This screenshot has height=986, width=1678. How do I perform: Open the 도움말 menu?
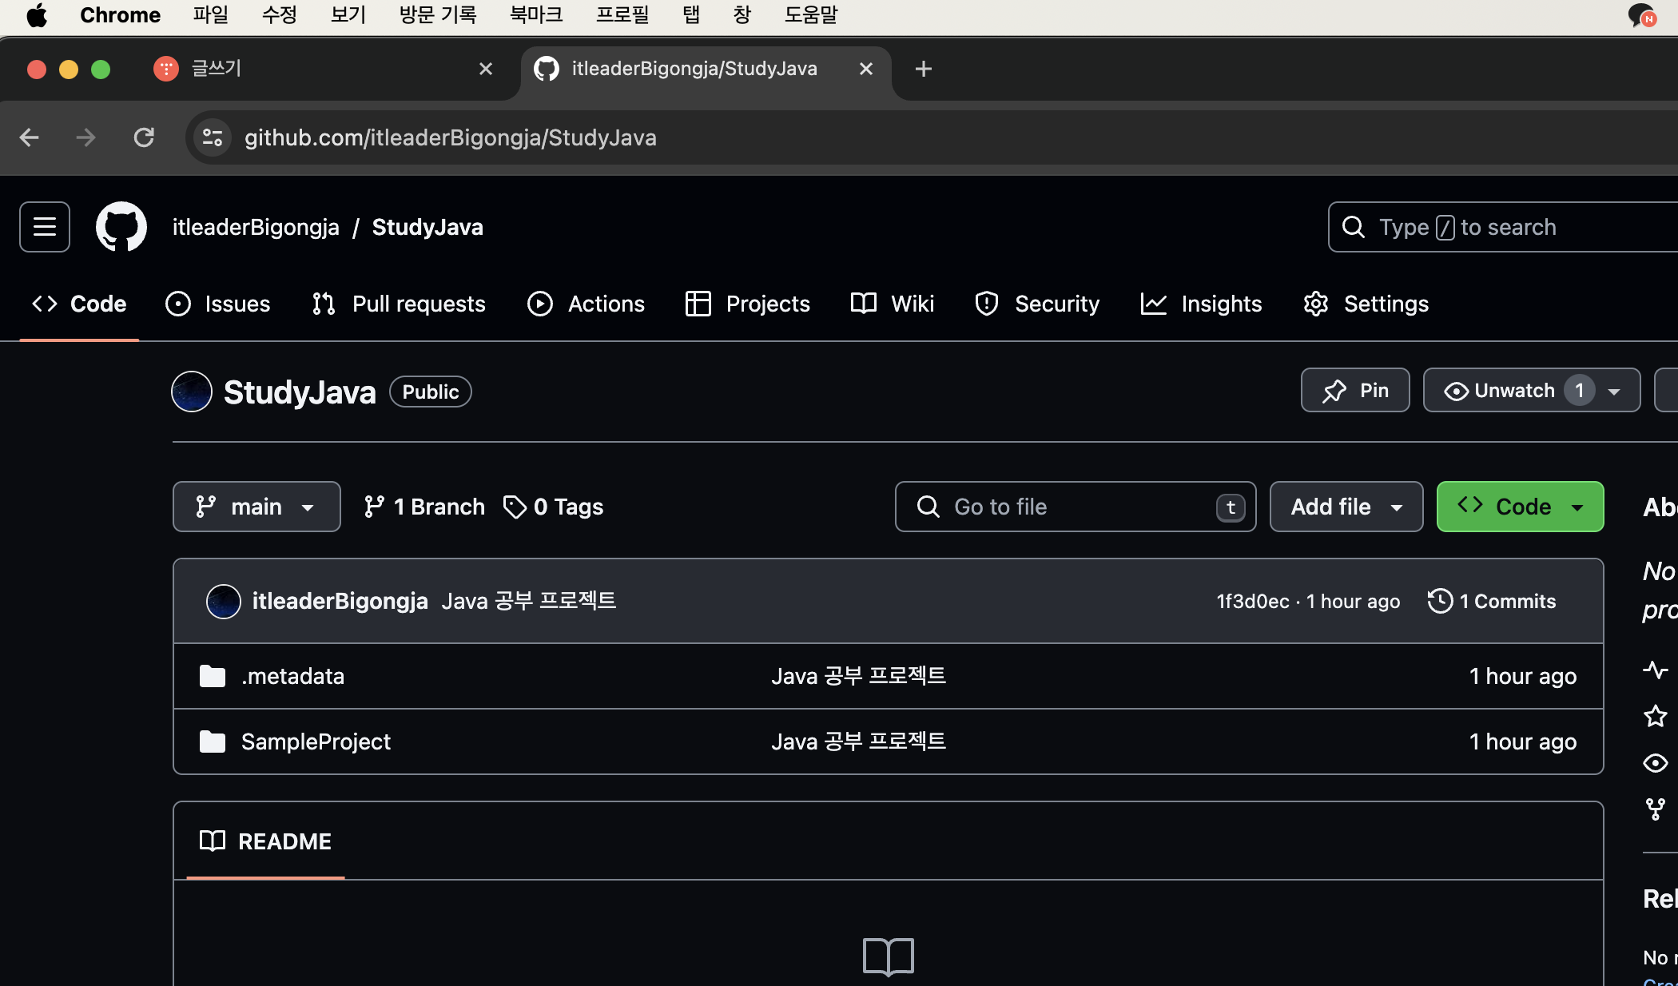click(811, 15)
